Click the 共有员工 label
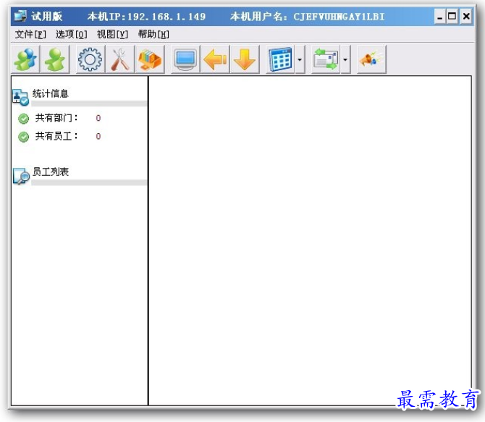This screenshot has width=485, height=422. click(x=56, y=136)
